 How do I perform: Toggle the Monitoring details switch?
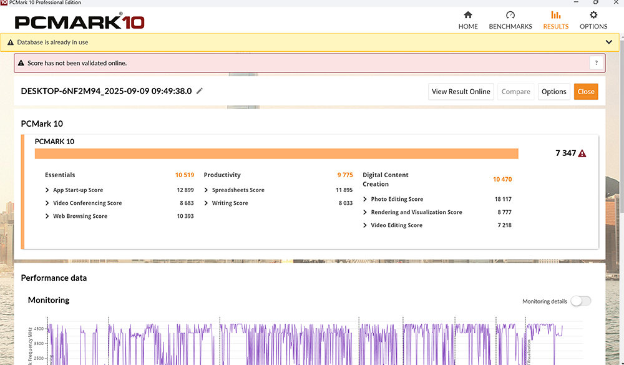pos(580,301)
